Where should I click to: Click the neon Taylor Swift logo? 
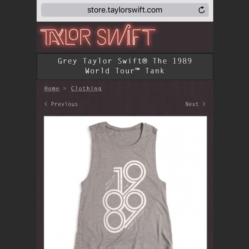click(x=97, y=36)
